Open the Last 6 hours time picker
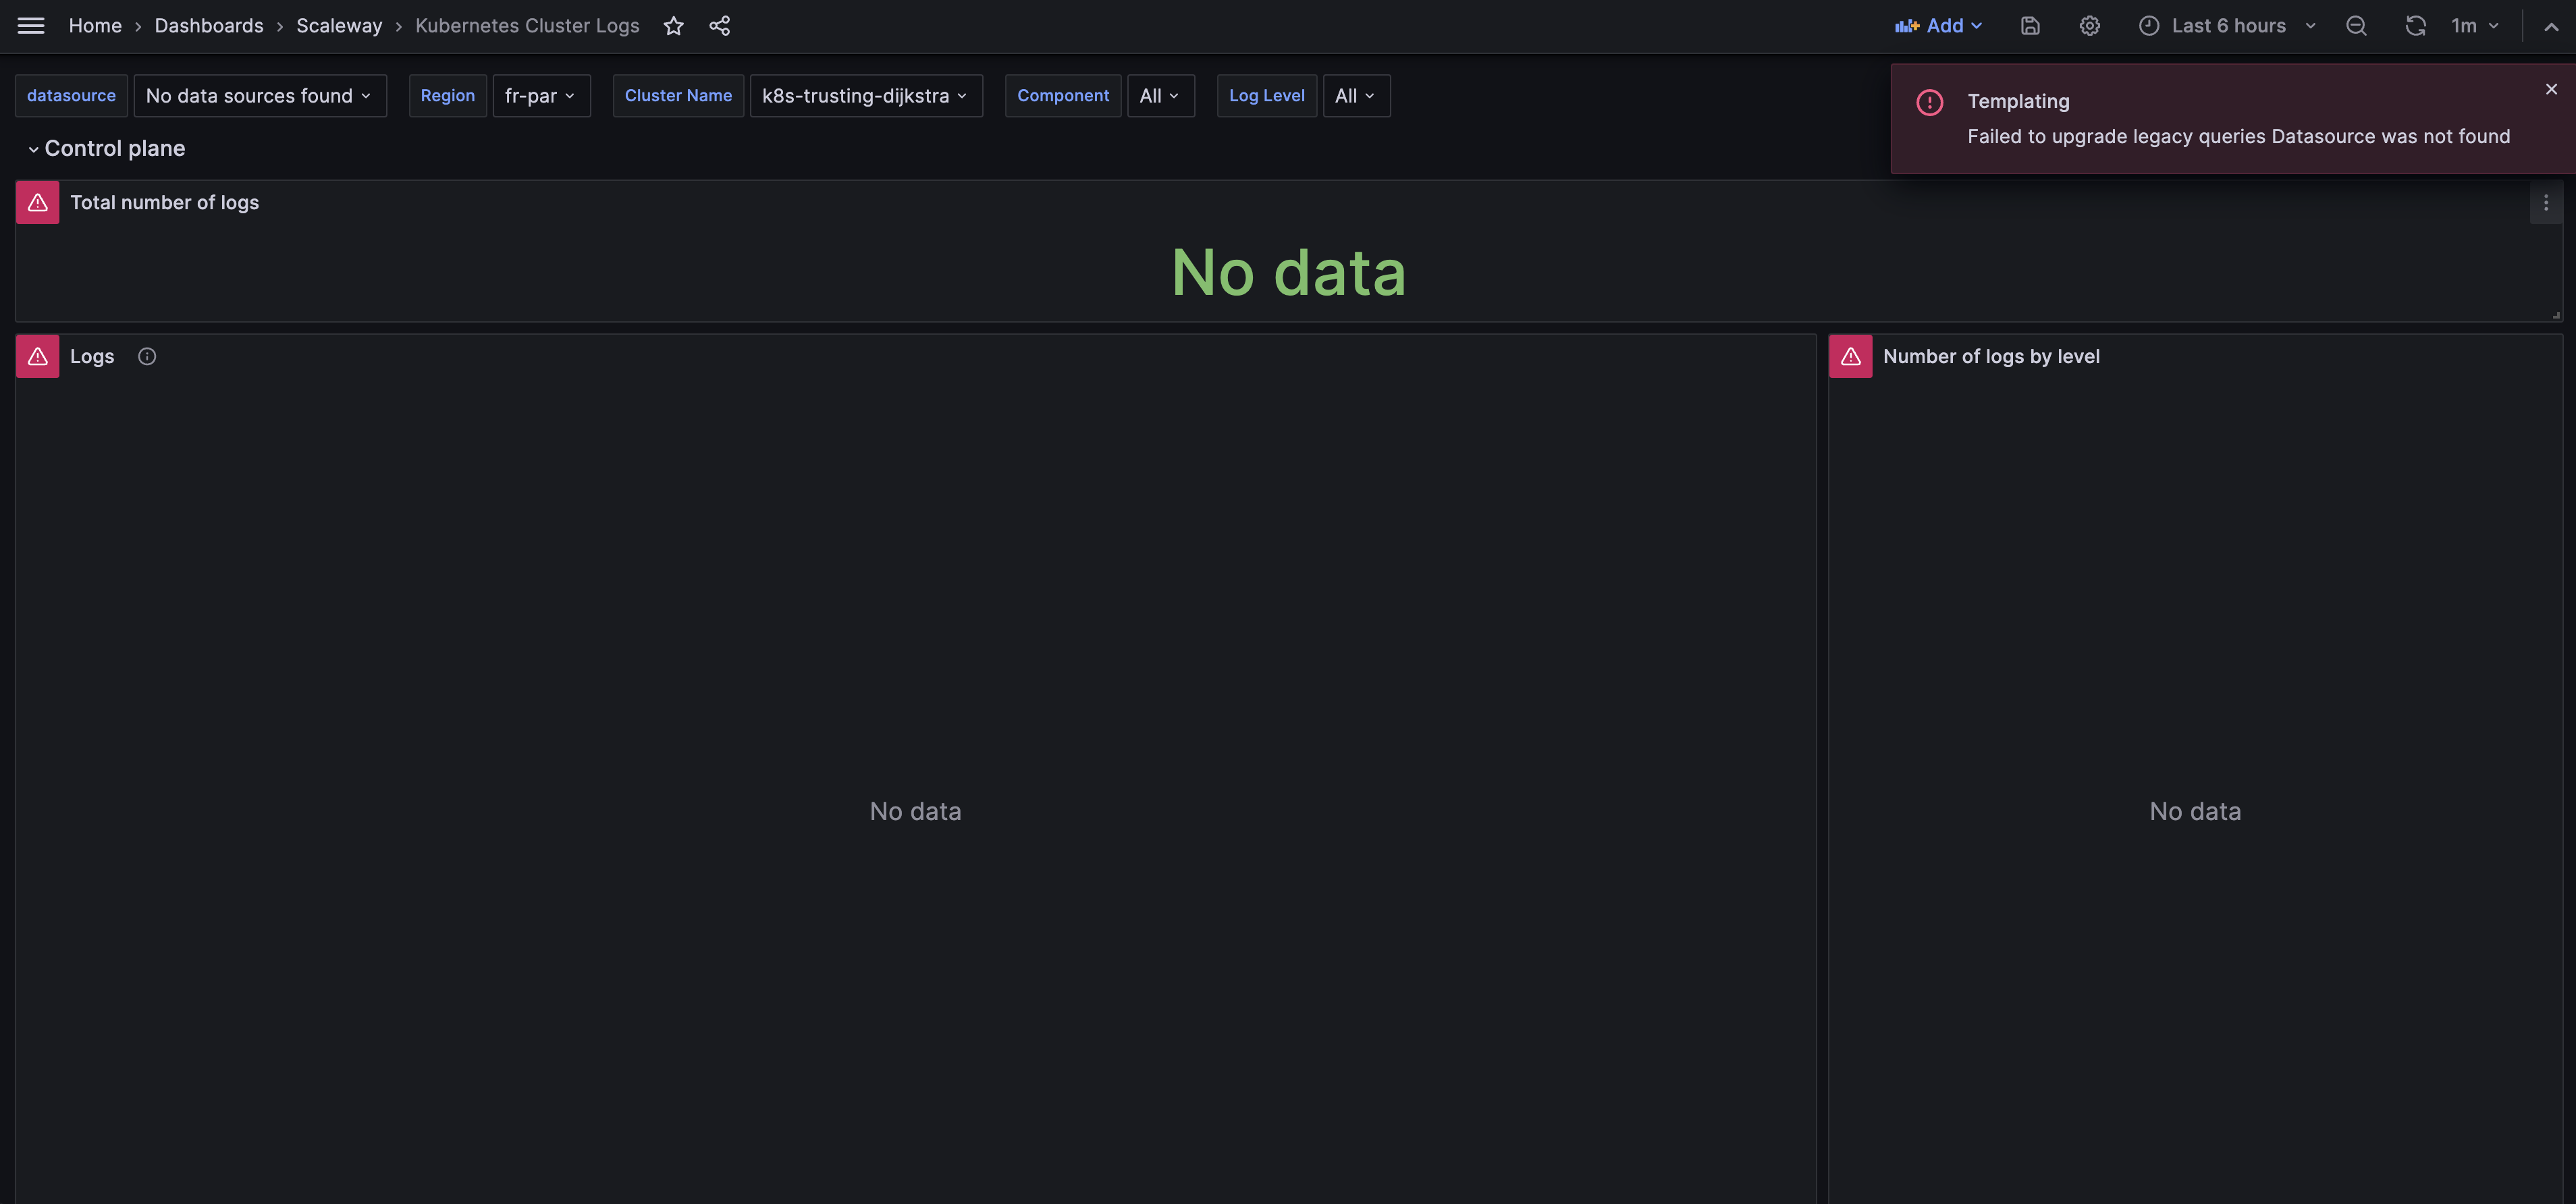2576x1204 pixels. pos(2228,26)
